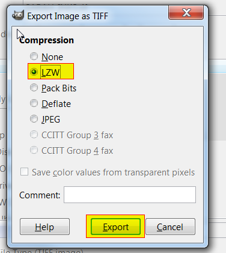The width and height of the screenshot is (226, 253).
Task: Select Pack Bits compression
Action: pos(34,88)
